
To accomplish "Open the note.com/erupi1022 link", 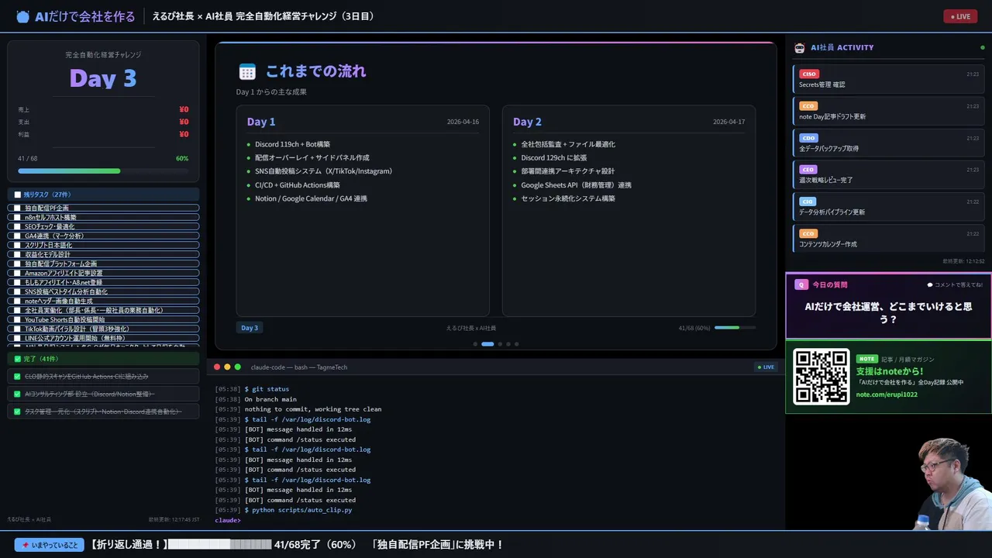I will pos(887,394).
